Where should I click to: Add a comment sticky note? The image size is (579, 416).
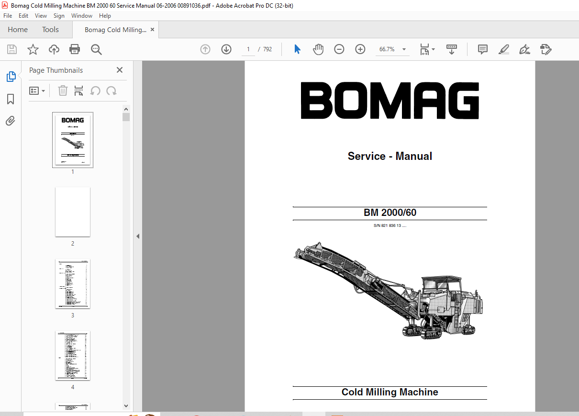pos(483,49)
